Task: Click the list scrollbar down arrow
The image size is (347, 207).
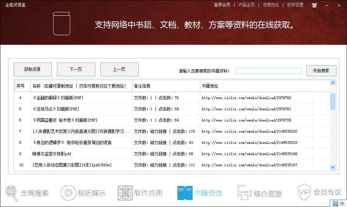Action: 332,167
